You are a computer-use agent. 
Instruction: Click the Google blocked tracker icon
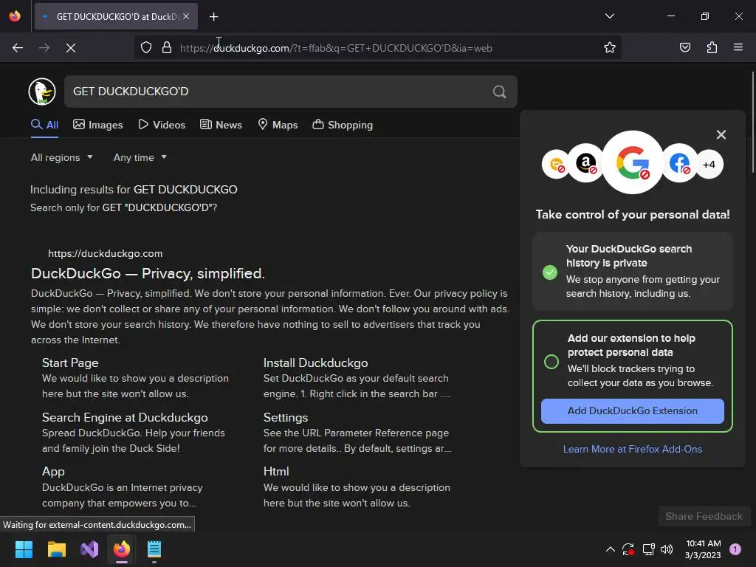[633, 162]
